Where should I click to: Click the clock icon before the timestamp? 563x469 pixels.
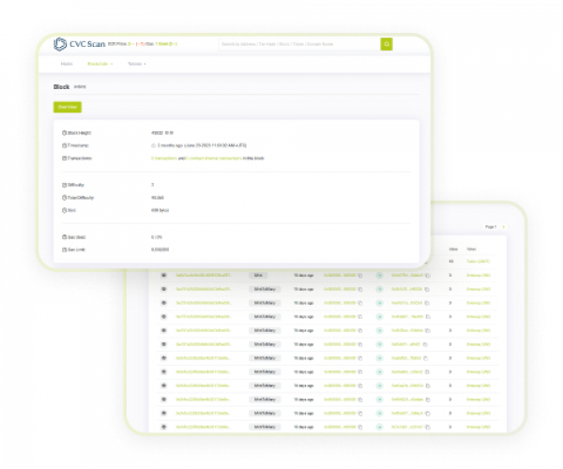pyautogui.click(x=153, y=145)
